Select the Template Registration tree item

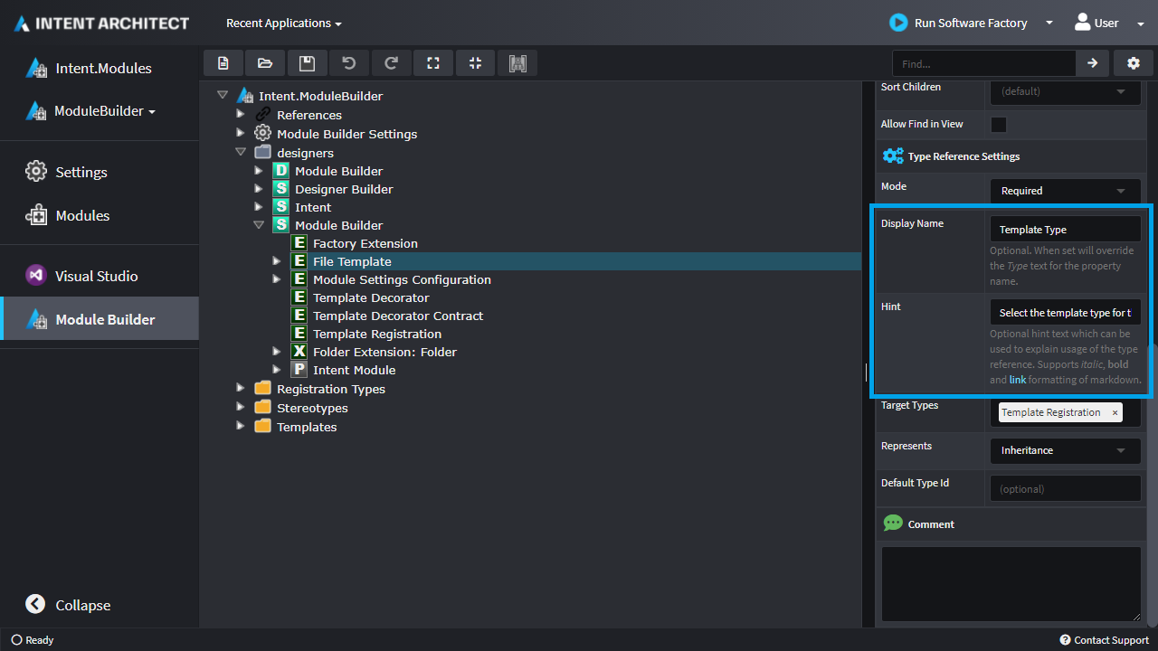pyautogui.click(x=377, y=334)
